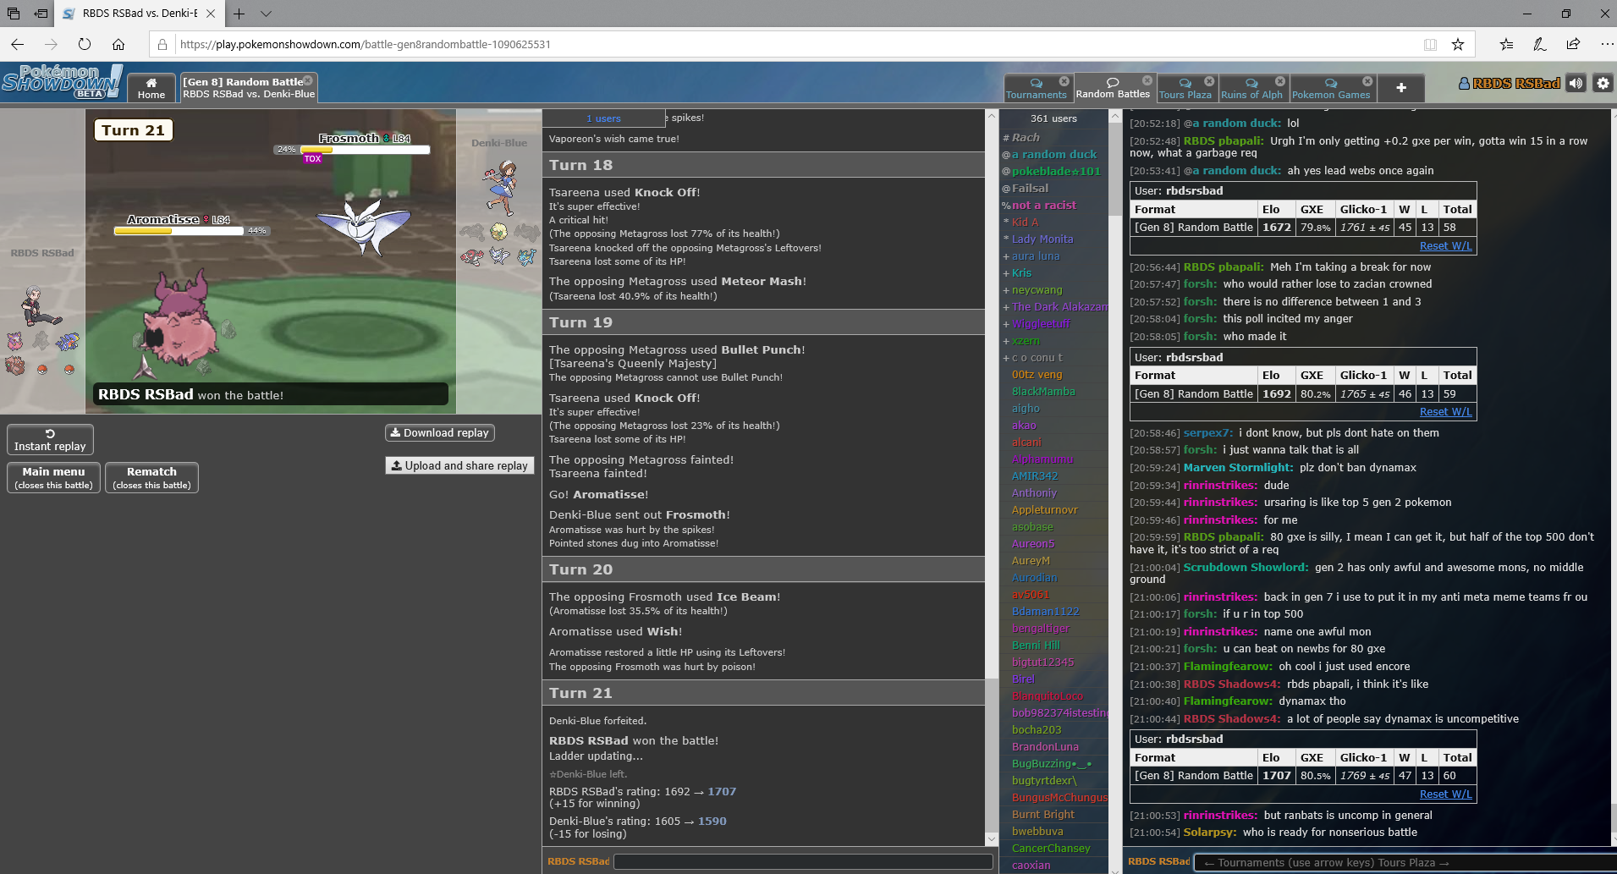Open the reading view icon in address bar

pos(1430,44)
